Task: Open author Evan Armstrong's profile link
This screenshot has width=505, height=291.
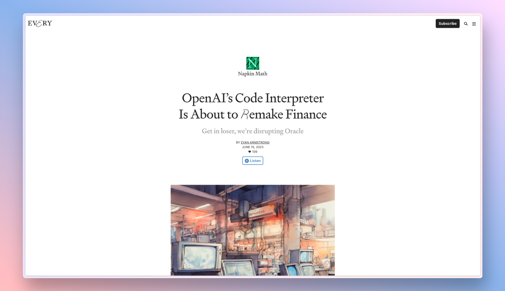Action: point(255,142)
